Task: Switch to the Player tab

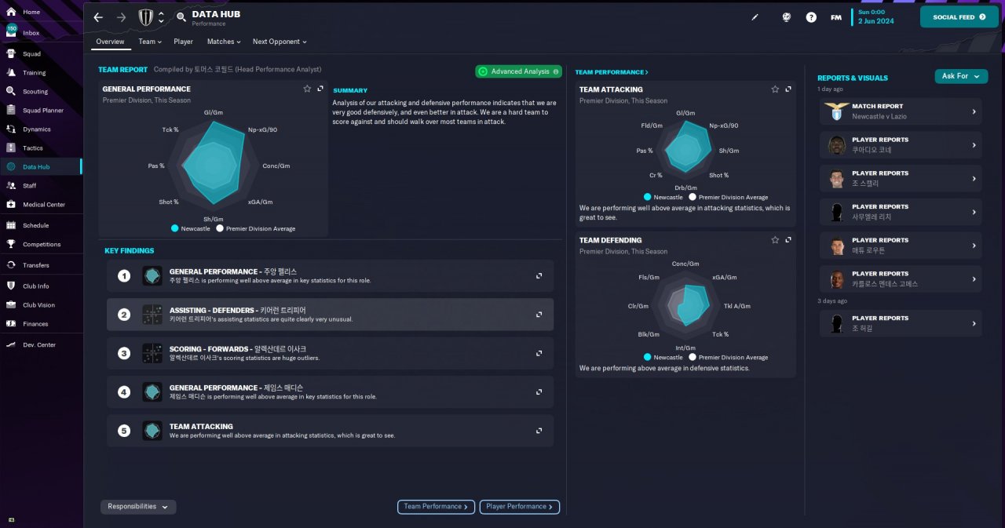Action: [183, 42]
